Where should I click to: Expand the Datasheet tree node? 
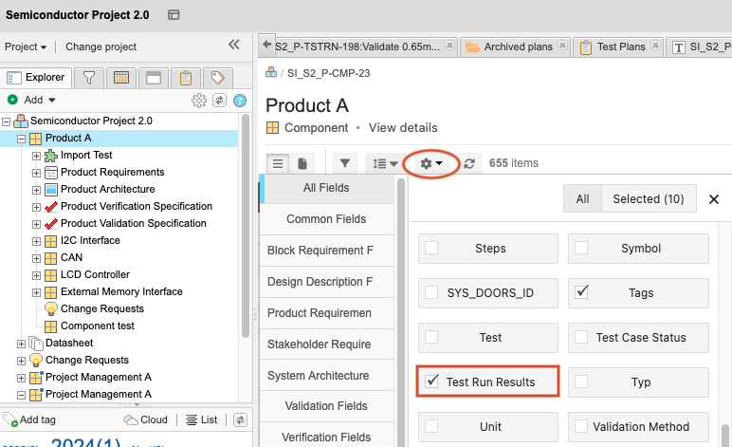pyautogui.click(x=22, y=343)
